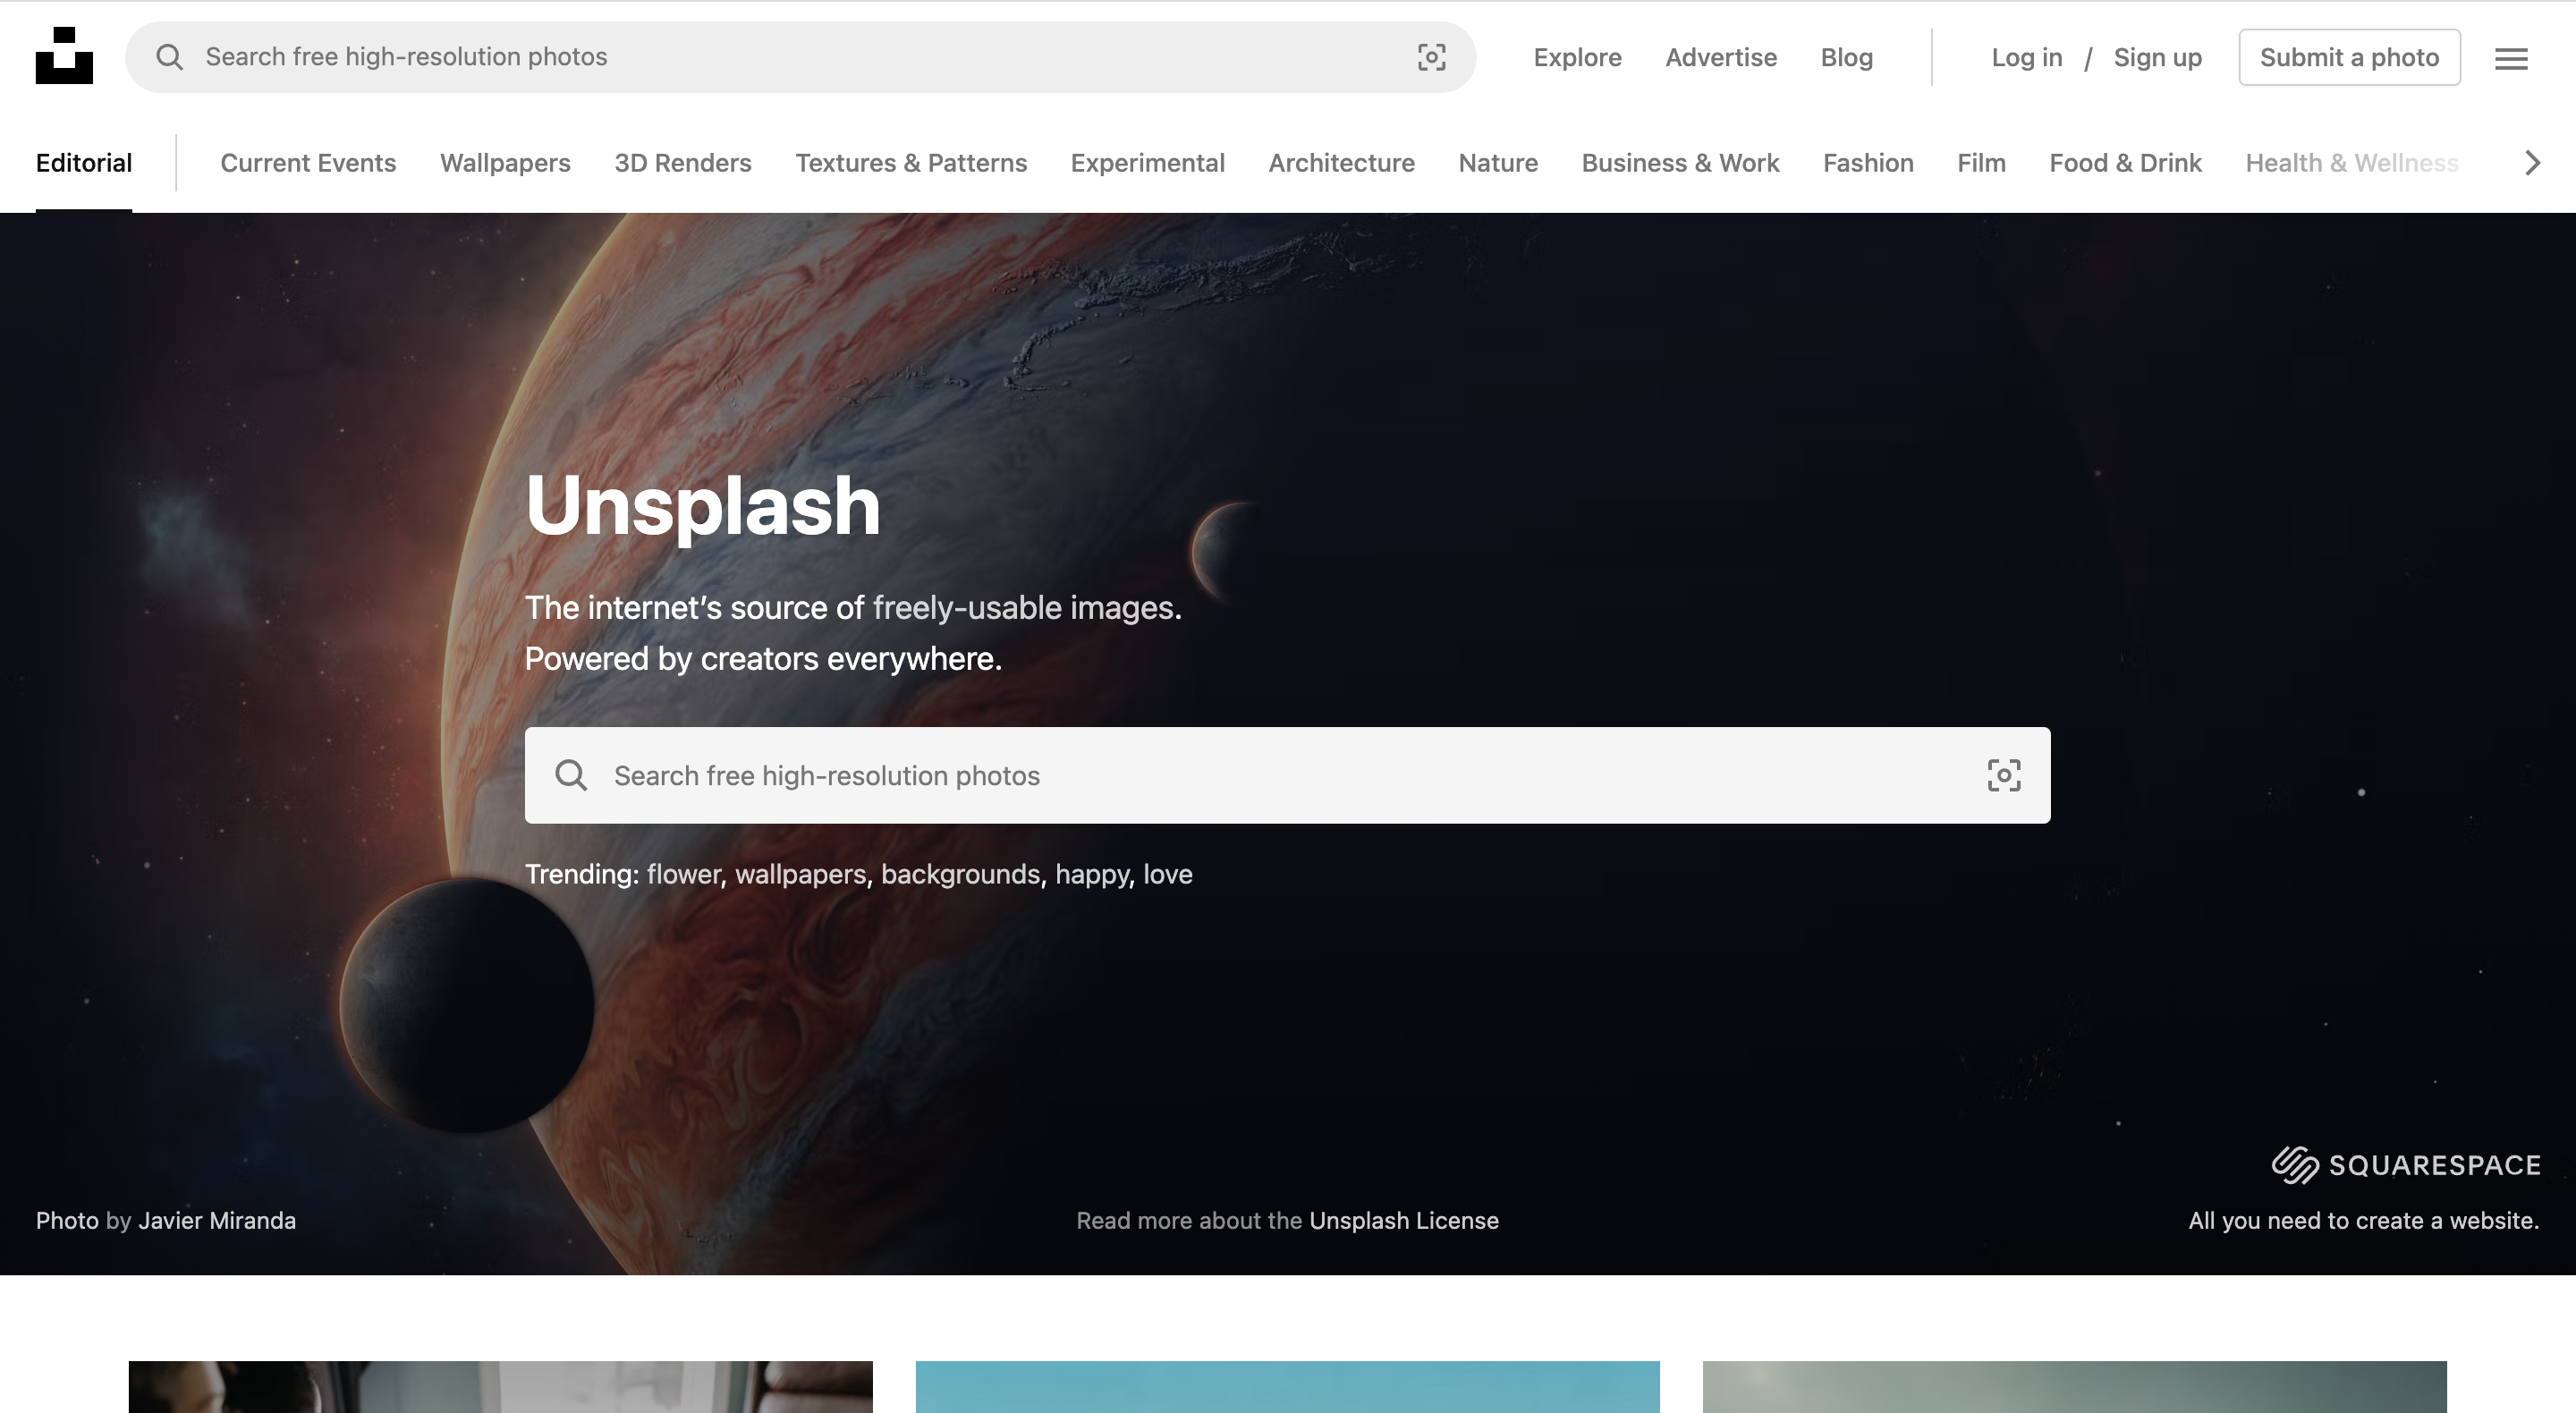This screenshot has width=2576, height=1413.
Task: Click the Advertise nav link
Action: pos(1722,57)
